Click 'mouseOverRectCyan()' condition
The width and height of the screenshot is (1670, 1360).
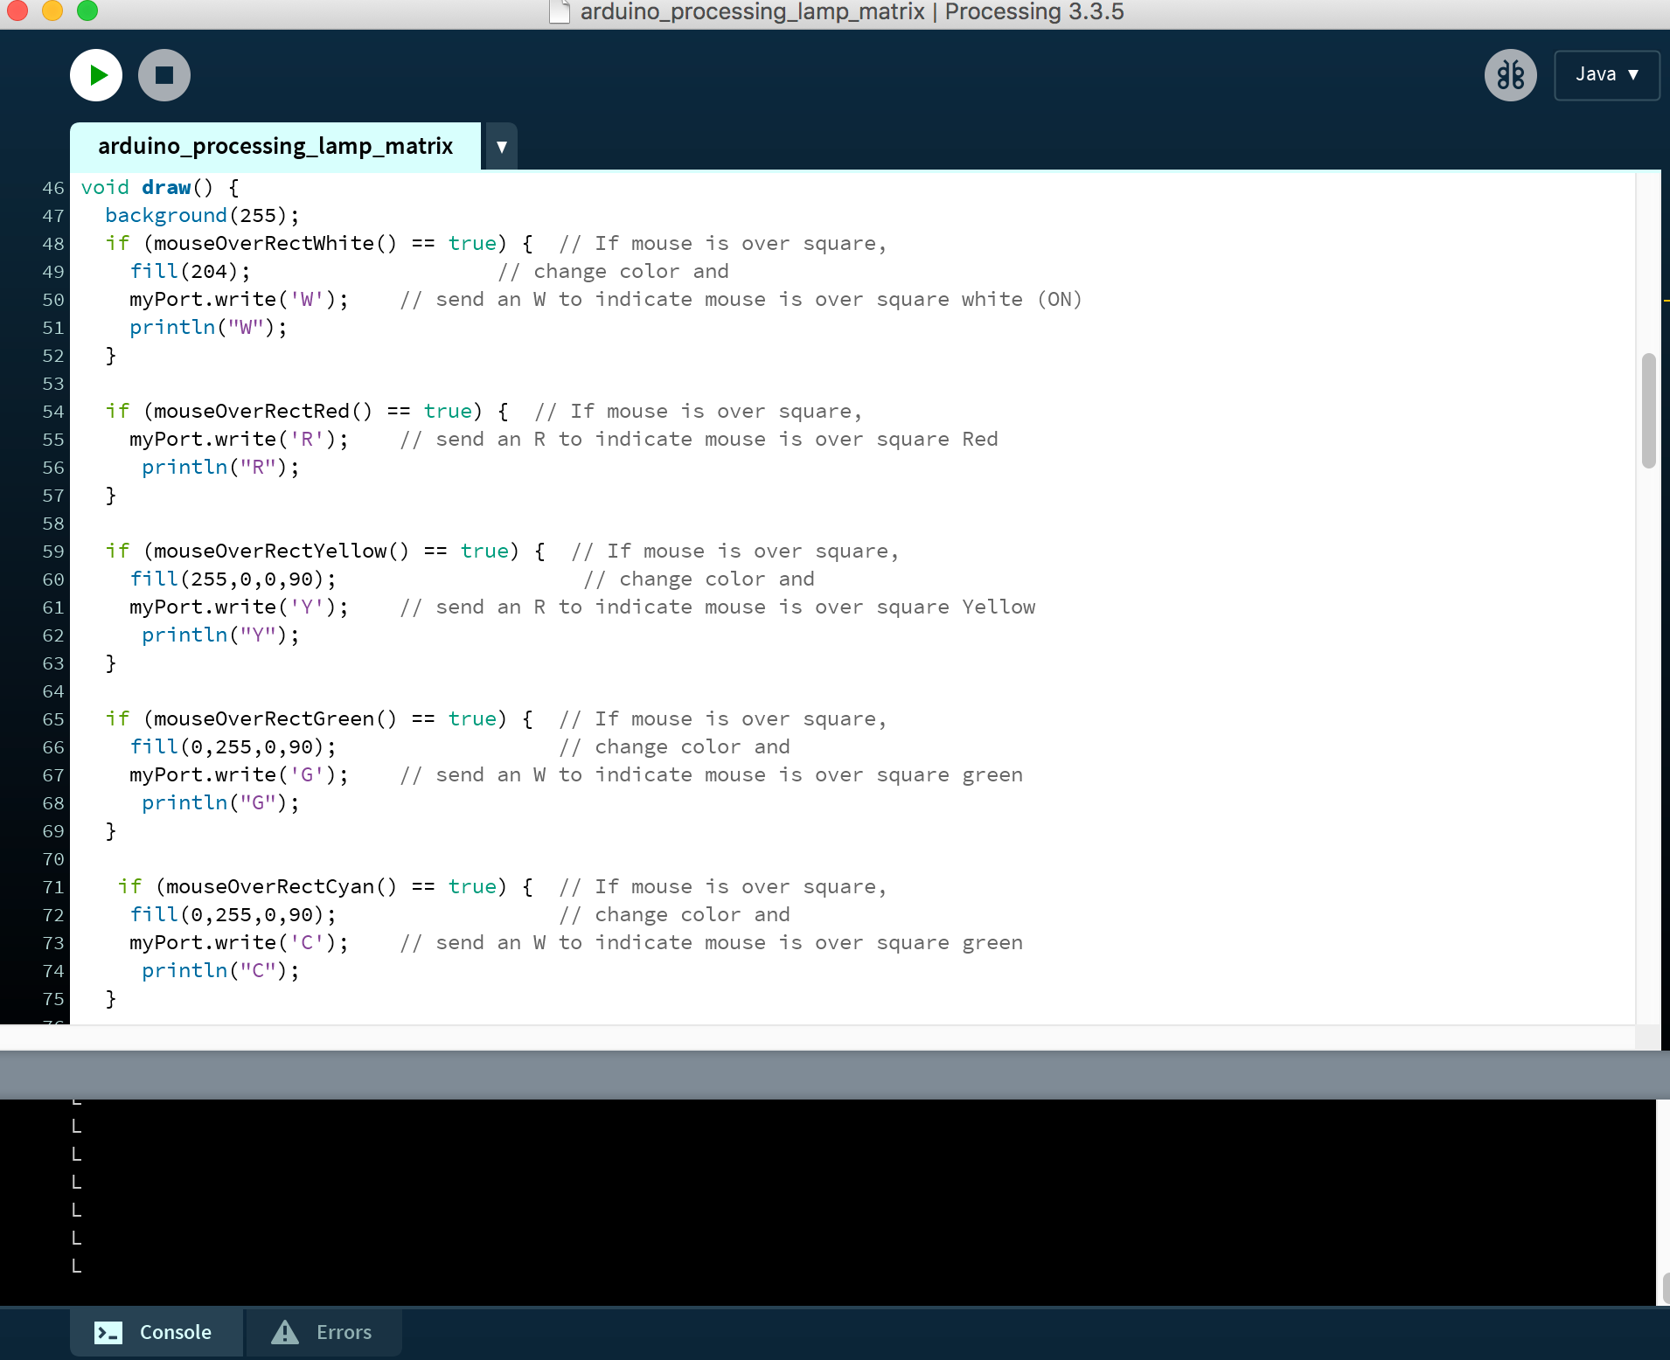pos(282,886)
